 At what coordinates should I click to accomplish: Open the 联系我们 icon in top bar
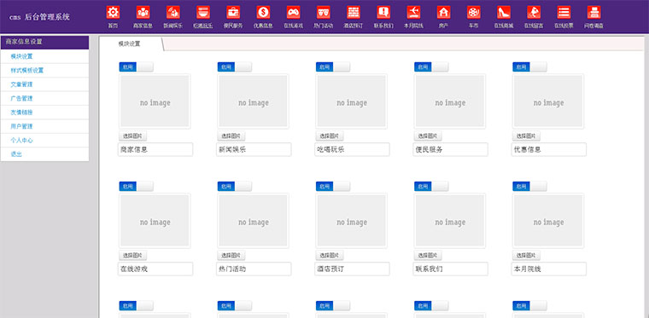[383, 13]
